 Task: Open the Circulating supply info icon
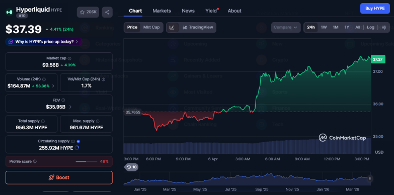[73, 141]
